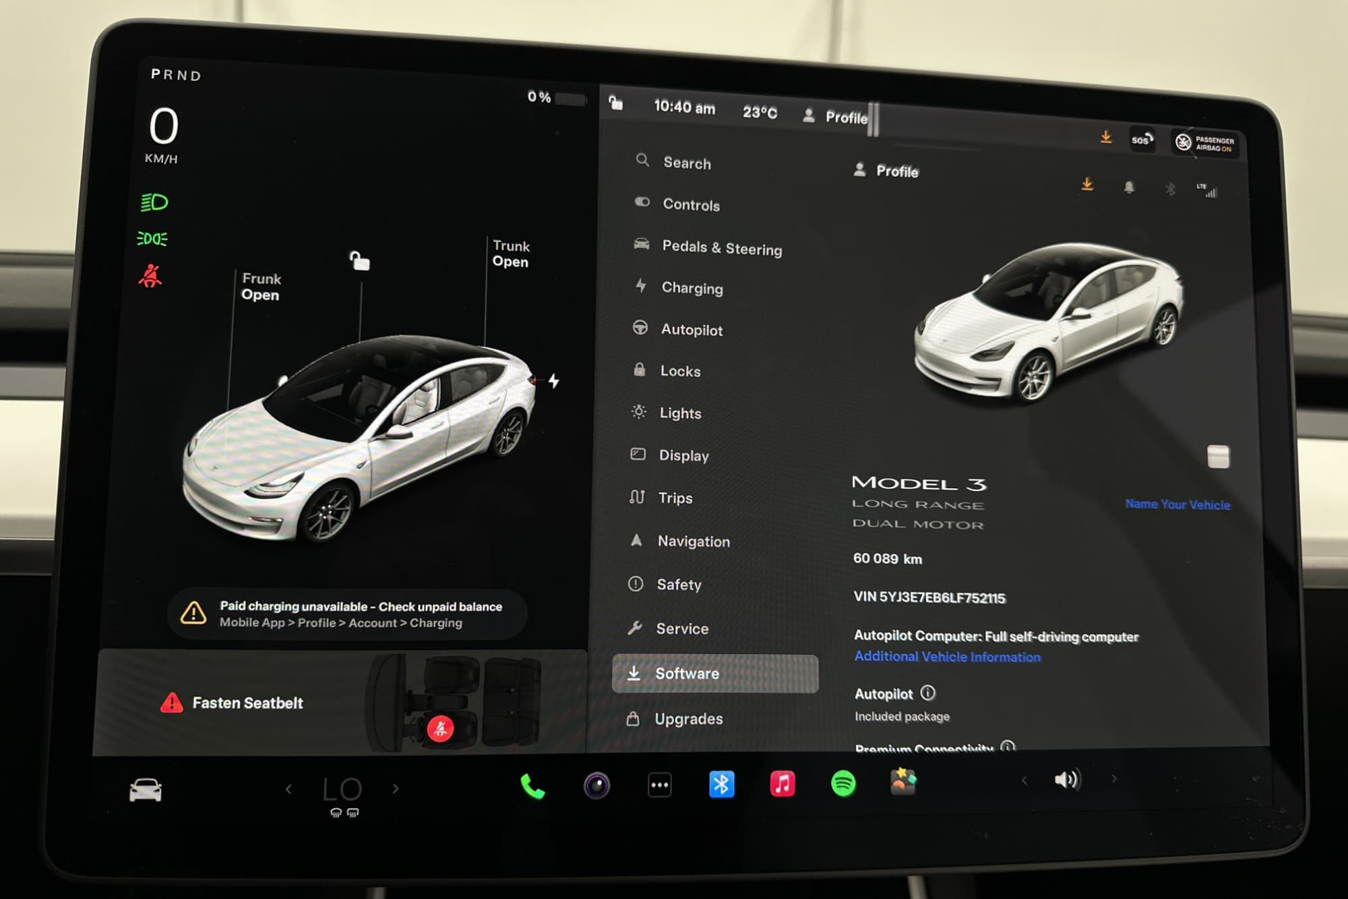Open the paid charging unavailable alert
Image resolution: width=1348 pixels, height=899 pixels.
(x=347, y=614)
